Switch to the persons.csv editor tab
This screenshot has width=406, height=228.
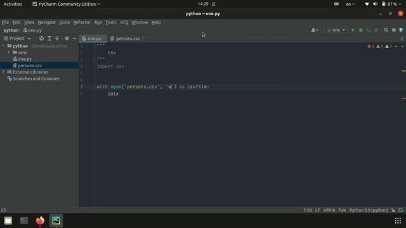point(126,39)
